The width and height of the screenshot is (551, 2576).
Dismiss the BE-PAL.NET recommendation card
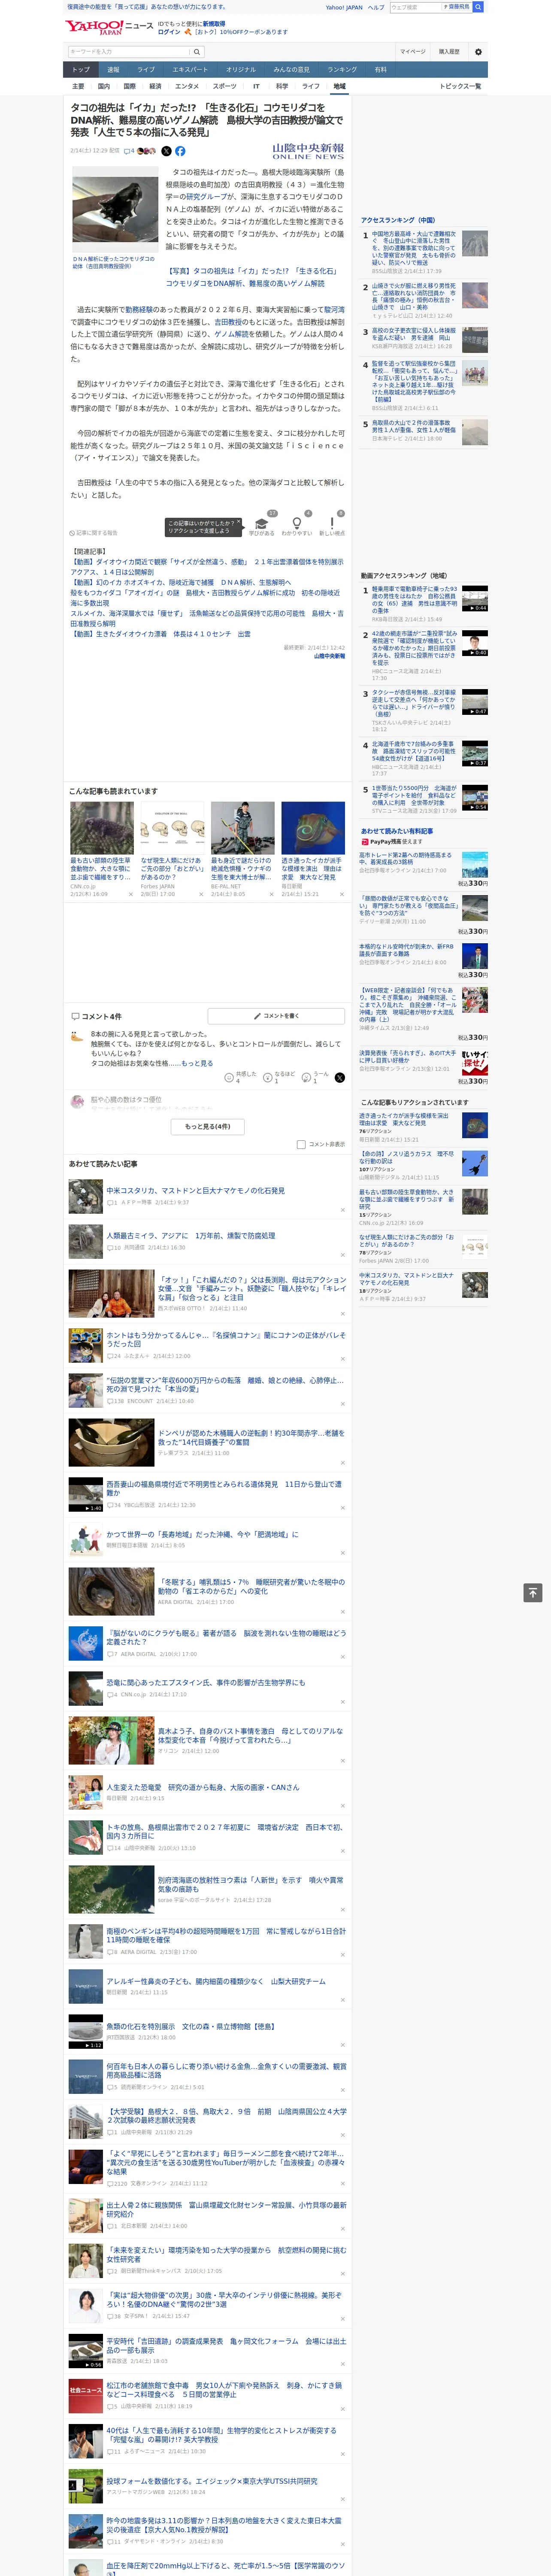[271, 894]
